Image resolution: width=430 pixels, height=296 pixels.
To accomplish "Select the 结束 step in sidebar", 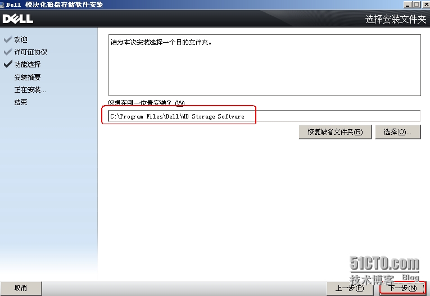I will pyautogui.click(x=21, y=102).
